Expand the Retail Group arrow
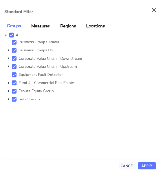Image resolution: width=163 pixels, height=174 pixels. (9, 99)
